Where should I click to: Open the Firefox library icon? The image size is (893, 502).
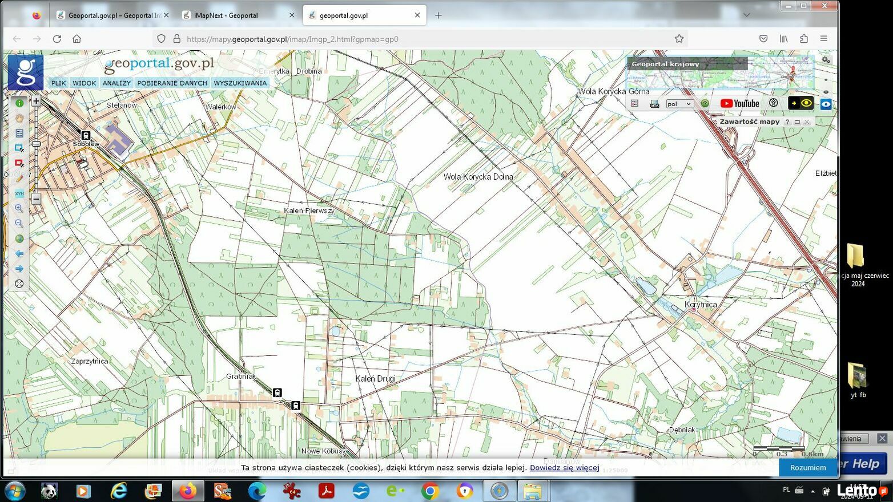coord(784,39)
